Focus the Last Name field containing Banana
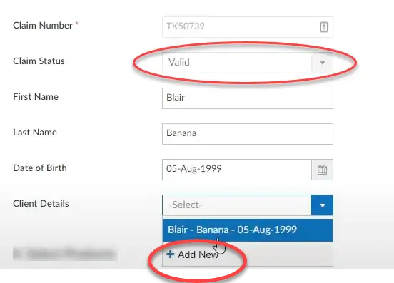The width and height of the screenshot is (394, 283). (248, 134)
